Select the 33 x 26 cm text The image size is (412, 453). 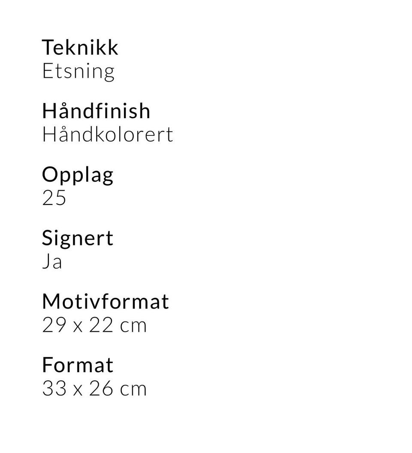(x=94, y=388)
